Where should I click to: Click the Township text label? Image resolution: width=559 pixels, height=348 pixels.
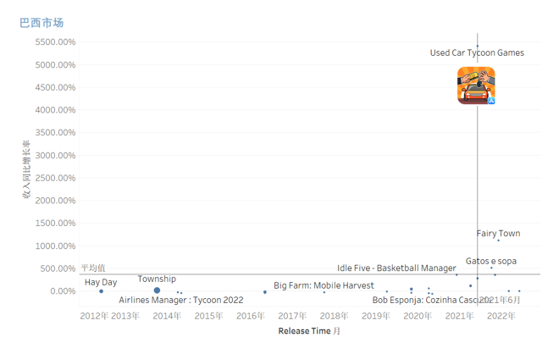(x=157, y=279)
